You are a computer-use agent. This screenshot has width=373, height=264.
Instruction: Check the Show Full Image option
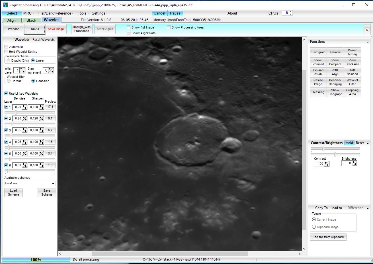(129, 27)
